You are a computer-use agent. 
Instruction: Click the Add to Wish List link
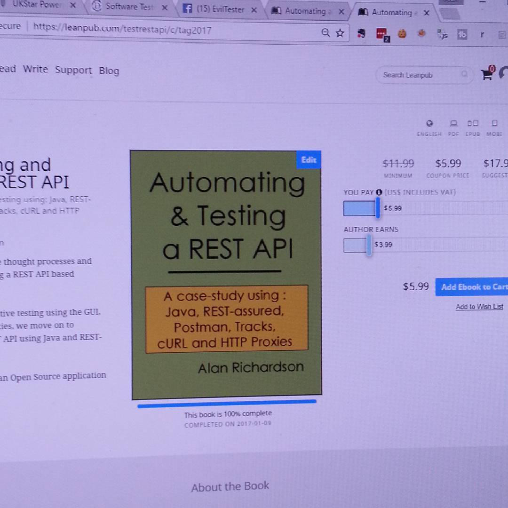coord(479,307)
